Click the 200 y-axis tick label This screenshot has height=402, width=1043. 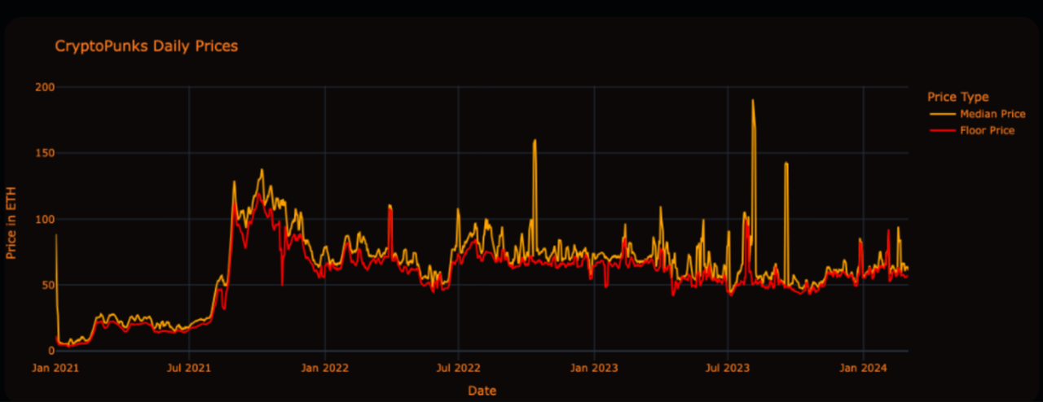click(x=45, y=87)
